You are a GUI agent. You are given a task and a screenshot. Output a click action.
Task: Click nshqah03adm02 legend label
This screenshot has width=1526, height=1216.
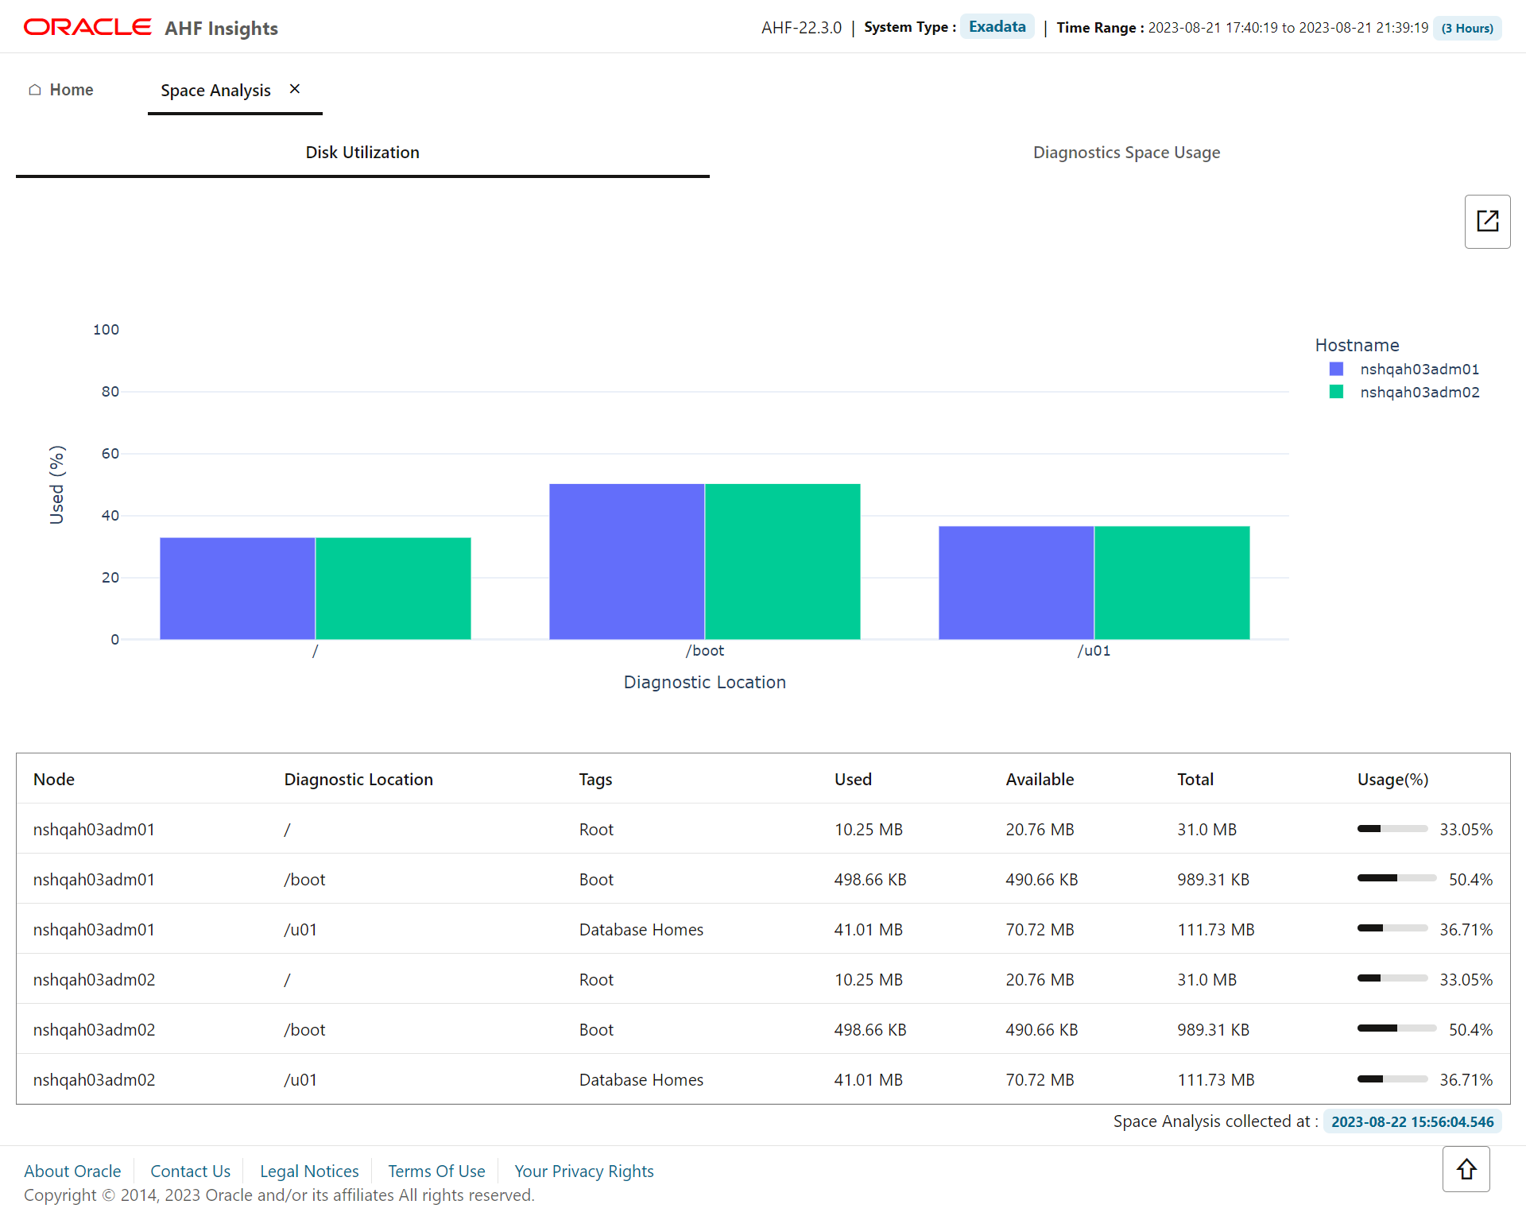pyautogui.click(x=1419, y=392)
